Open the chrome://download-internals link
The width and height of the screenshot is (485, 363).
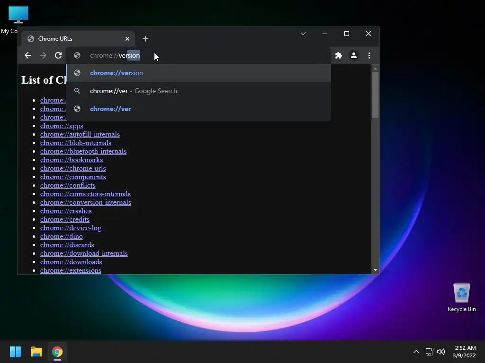(x=84, y=253)
